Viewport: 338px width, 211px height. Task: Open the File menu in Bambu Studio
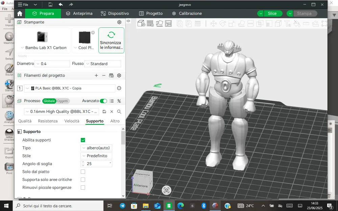click(x=23, y=4)
